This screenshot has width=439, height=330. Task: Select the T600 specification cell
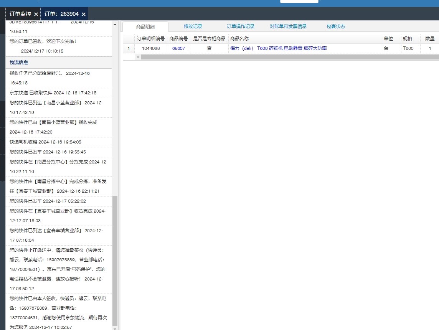(x=411, y=48)
